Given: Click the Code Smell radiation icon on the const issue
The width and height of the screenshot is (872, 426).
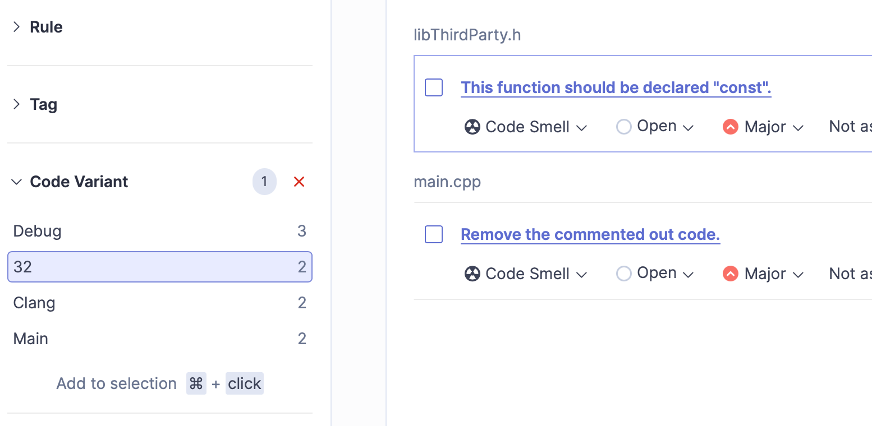Looking at the screenshot, I should pos(472,127).
